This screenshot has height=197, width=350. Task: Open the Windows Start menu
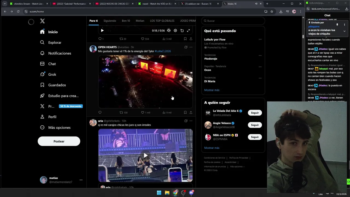[x=159, y=193]
